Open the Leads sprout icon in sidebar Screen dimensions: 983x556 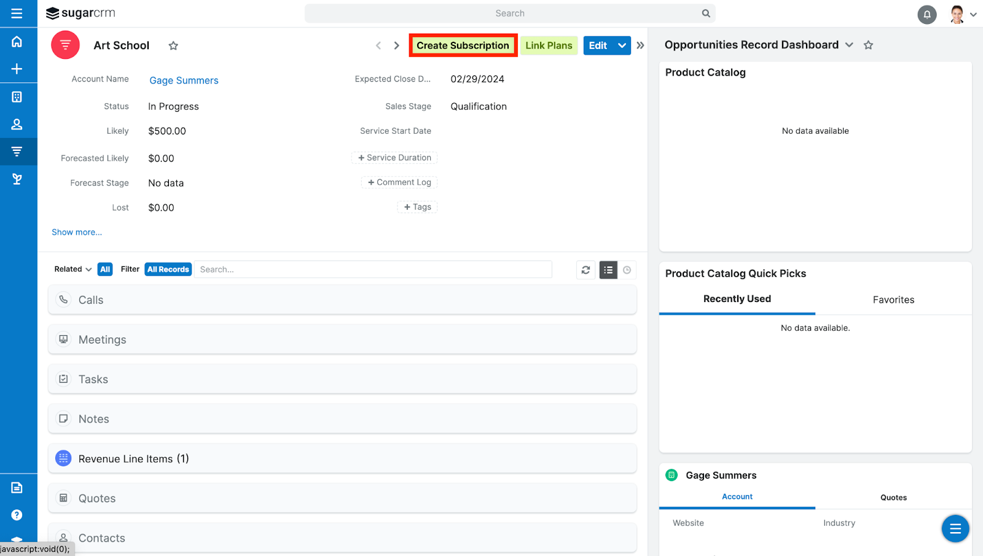pos(17,179)
